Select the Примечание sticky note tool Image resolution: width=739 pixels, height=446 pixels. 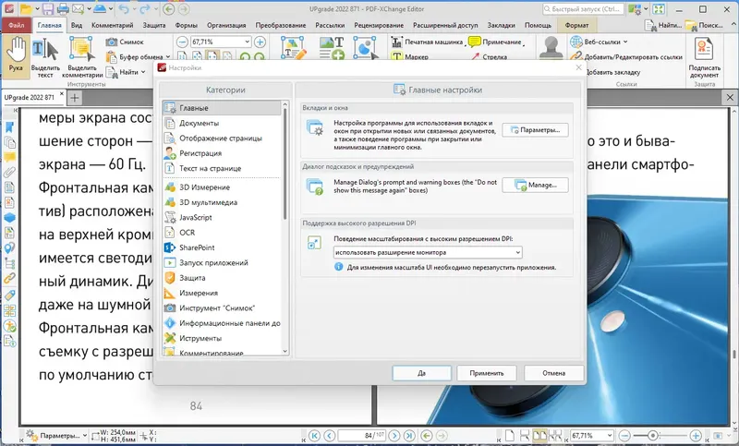(x=496, y=42)
